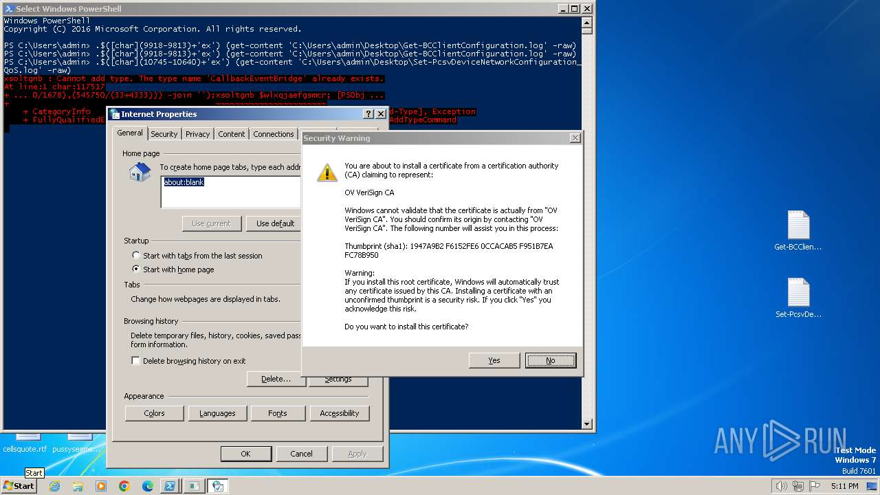Click the PowerShell copyright line
Viewport: 880px width, 495px height.
(x=153, y=29)
